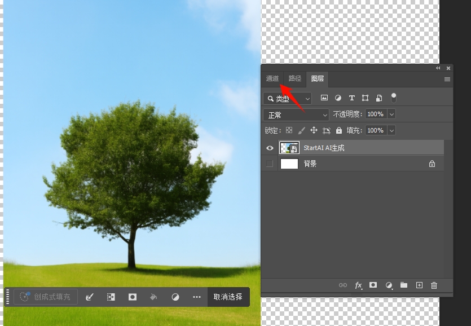This screenshot has height=326, width=471.
Task: Select the StartAI AI生成 layer thumbnail
Action: point(289,148)
